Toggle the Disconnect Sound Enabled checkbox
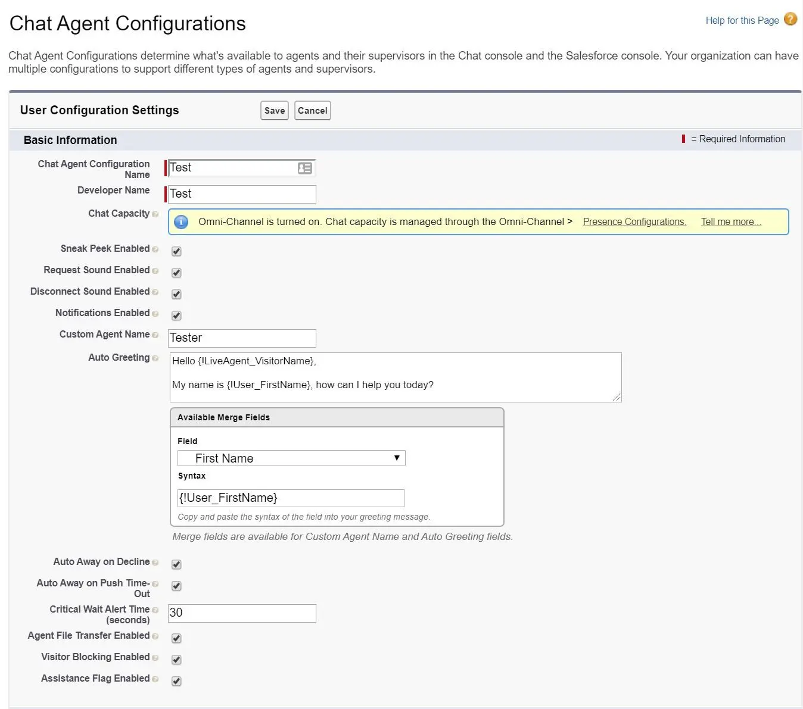The image size is (803, 709). pyautogui.click(x=176, y=294)
